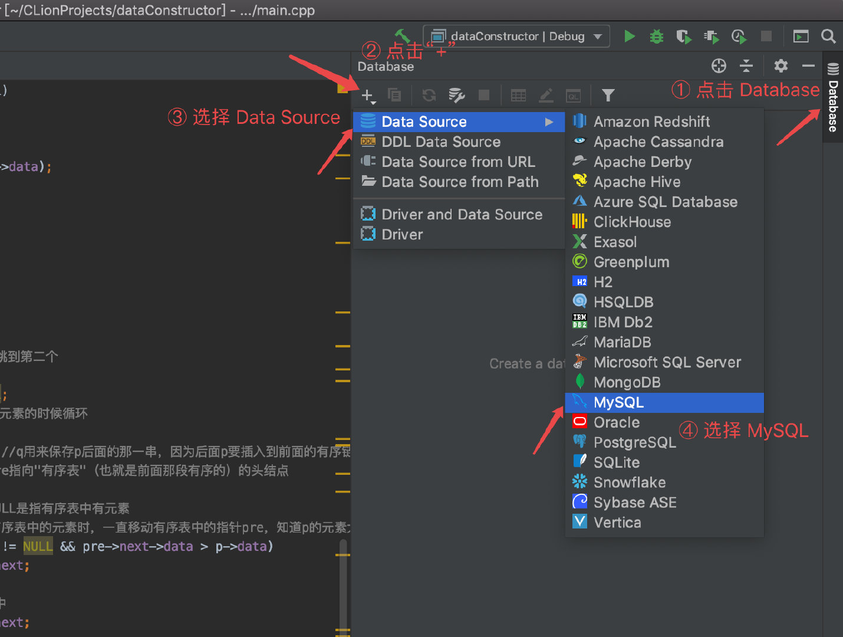
Task: Open the project structure window icon
Action: tap(801, 37)
